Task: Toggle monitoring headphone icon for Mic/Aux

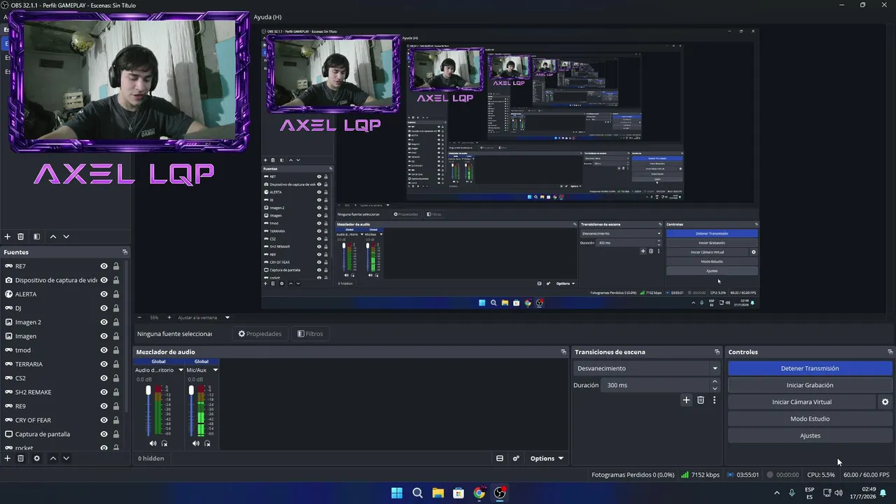Action: [x=207, y=443]
